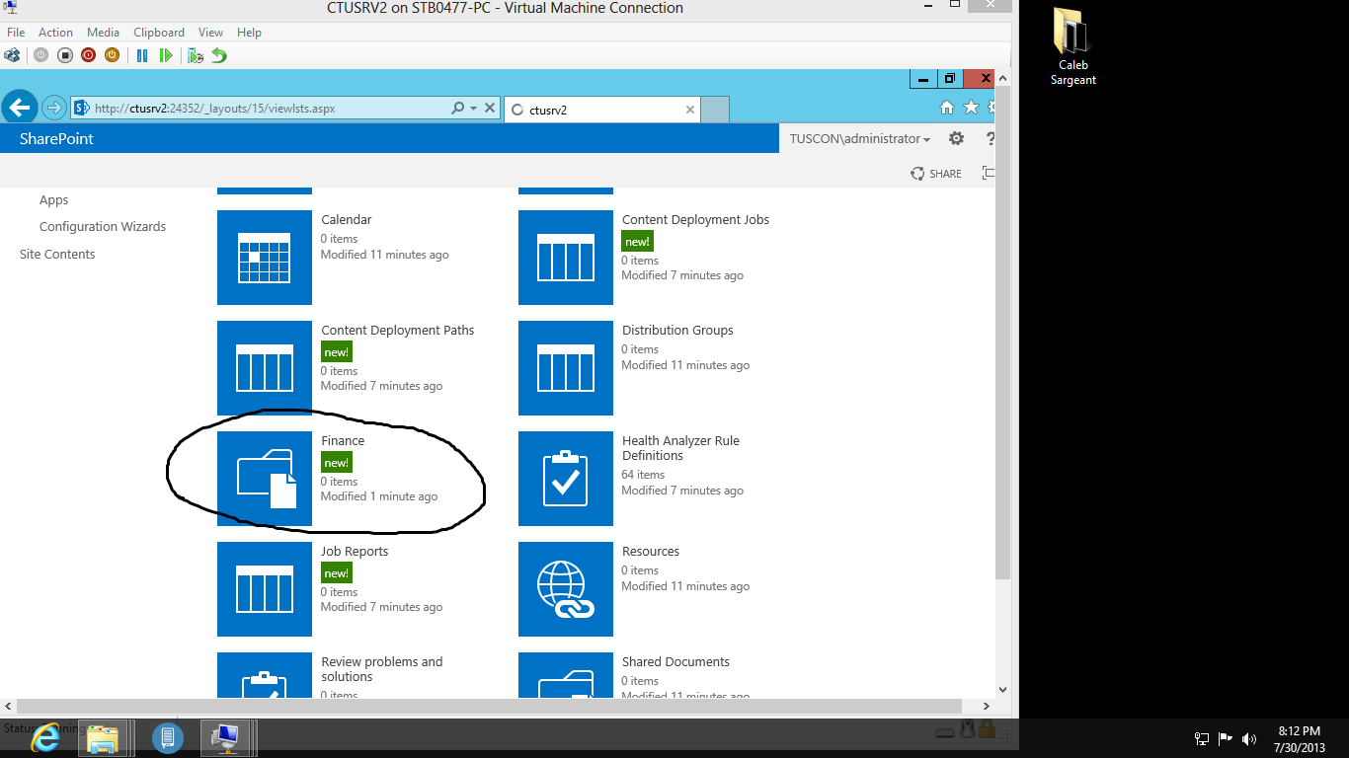Close the ctusrv2 browser tab
1349x758 pixels.
click(x=690, y=110)
